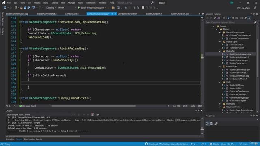260x146 pixels.
Task: Collapse ServerReload_Implementation fold marker
Action: tap(20, 22)
